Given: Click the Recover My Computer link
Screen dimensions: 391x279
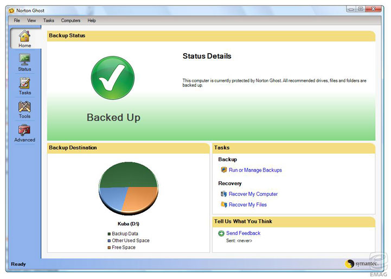Looking at the screenshot, I should click(253, 194).
